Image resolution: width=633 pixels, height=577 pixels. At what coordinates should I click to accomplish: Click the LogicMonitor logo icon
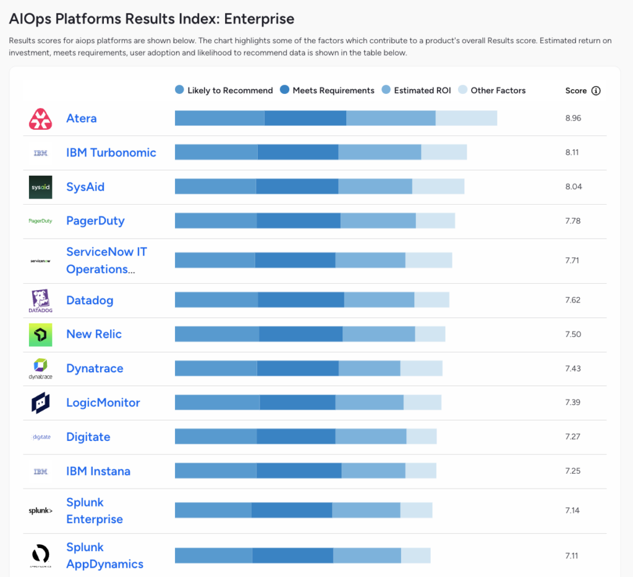point(40,403)
